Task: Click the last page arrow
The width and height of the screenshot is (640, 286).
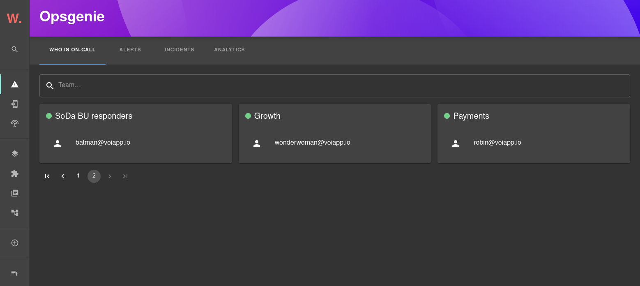Action: (125, 176)
